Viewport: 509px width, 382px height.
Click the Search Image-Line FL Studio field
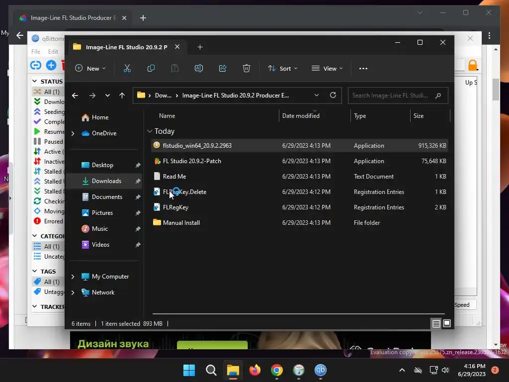[x=398, y=95]
